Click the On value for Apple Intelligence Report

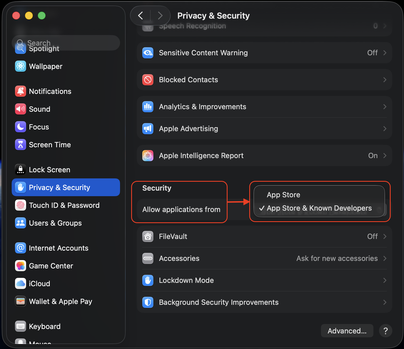pyautogui.click(x=373, y=156)
